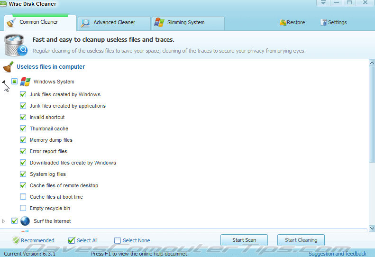Tick the Select None checkbox

tap(118, 240)
